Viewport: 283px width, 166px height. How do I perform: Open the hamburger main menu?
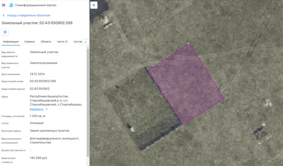click(x=4, y=5)
